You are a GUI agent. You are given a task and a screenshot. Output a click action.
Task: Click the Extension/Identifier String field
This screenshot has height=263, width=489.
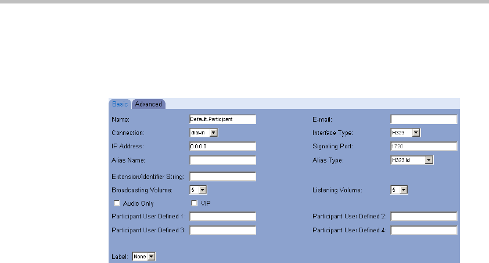[x=222, y=177]
